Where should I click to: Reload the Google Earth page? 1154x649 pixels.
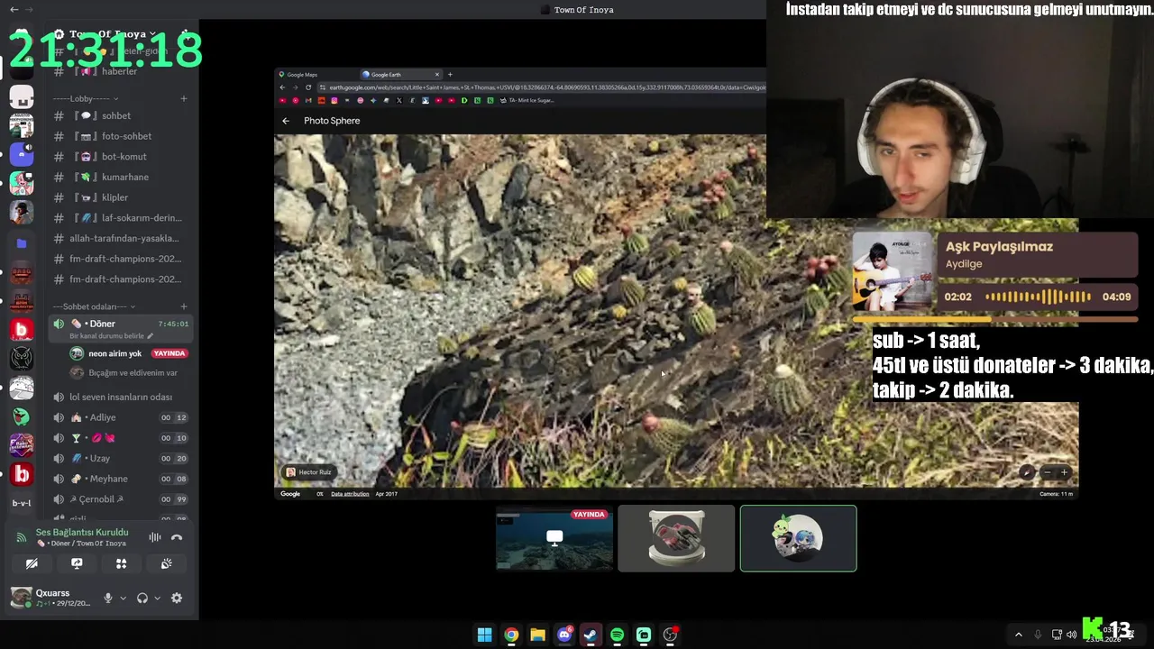tap(308, 87)
